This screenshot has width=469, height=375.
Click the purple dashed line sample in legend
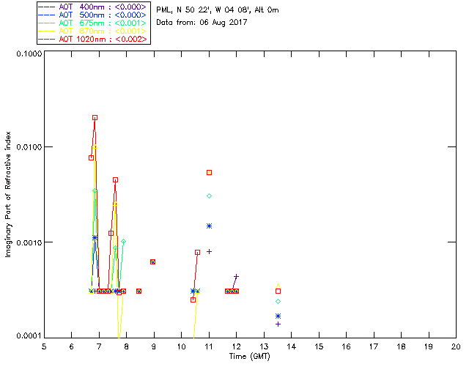tap(47, 7)
